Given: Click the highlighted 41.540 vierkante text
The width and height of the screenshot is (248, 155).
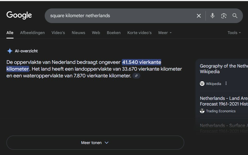Looking at the screenshot, I should pyautogui.click(x=141, y=62).
